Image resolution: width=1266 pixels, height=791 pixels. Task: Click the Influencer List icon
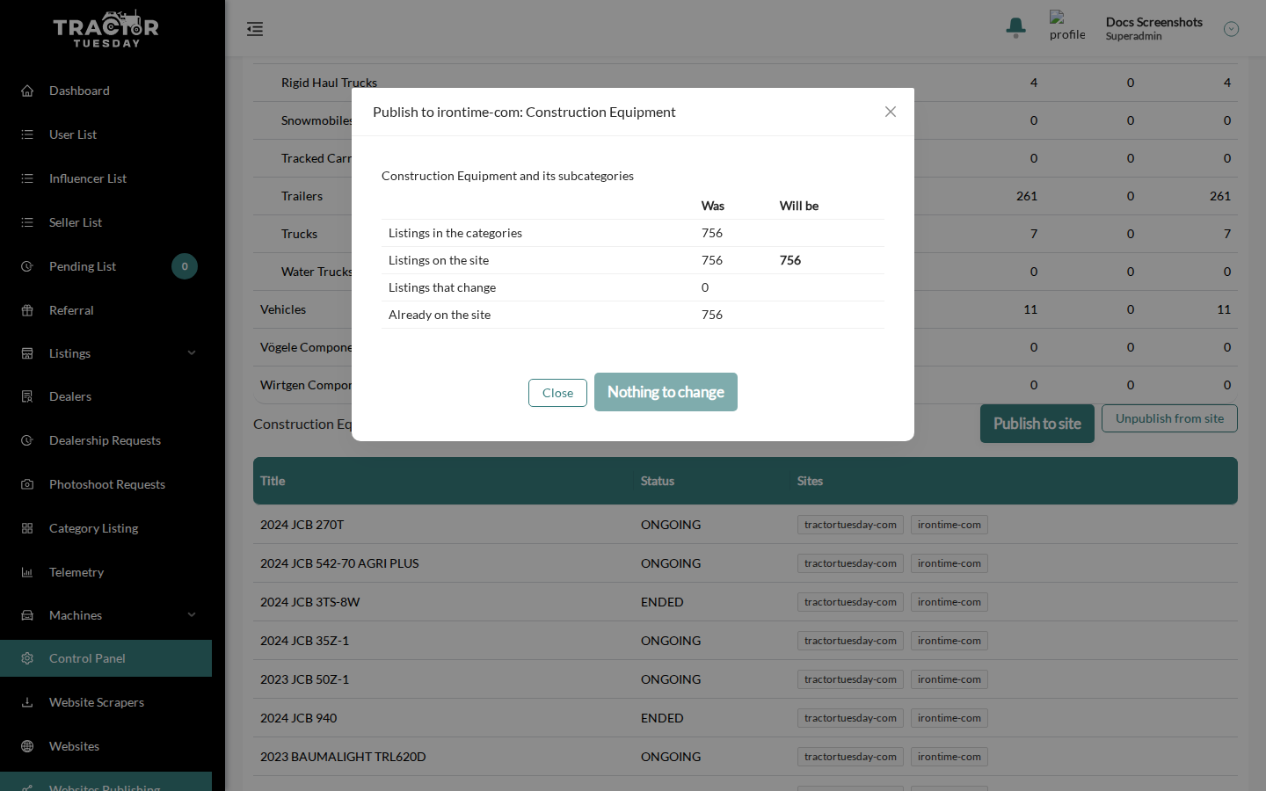tap(27, 178)
